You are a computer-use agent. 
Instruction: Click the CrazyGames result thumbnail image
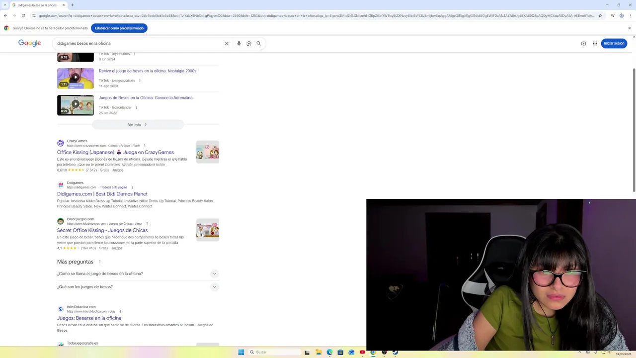pos(208,152)
